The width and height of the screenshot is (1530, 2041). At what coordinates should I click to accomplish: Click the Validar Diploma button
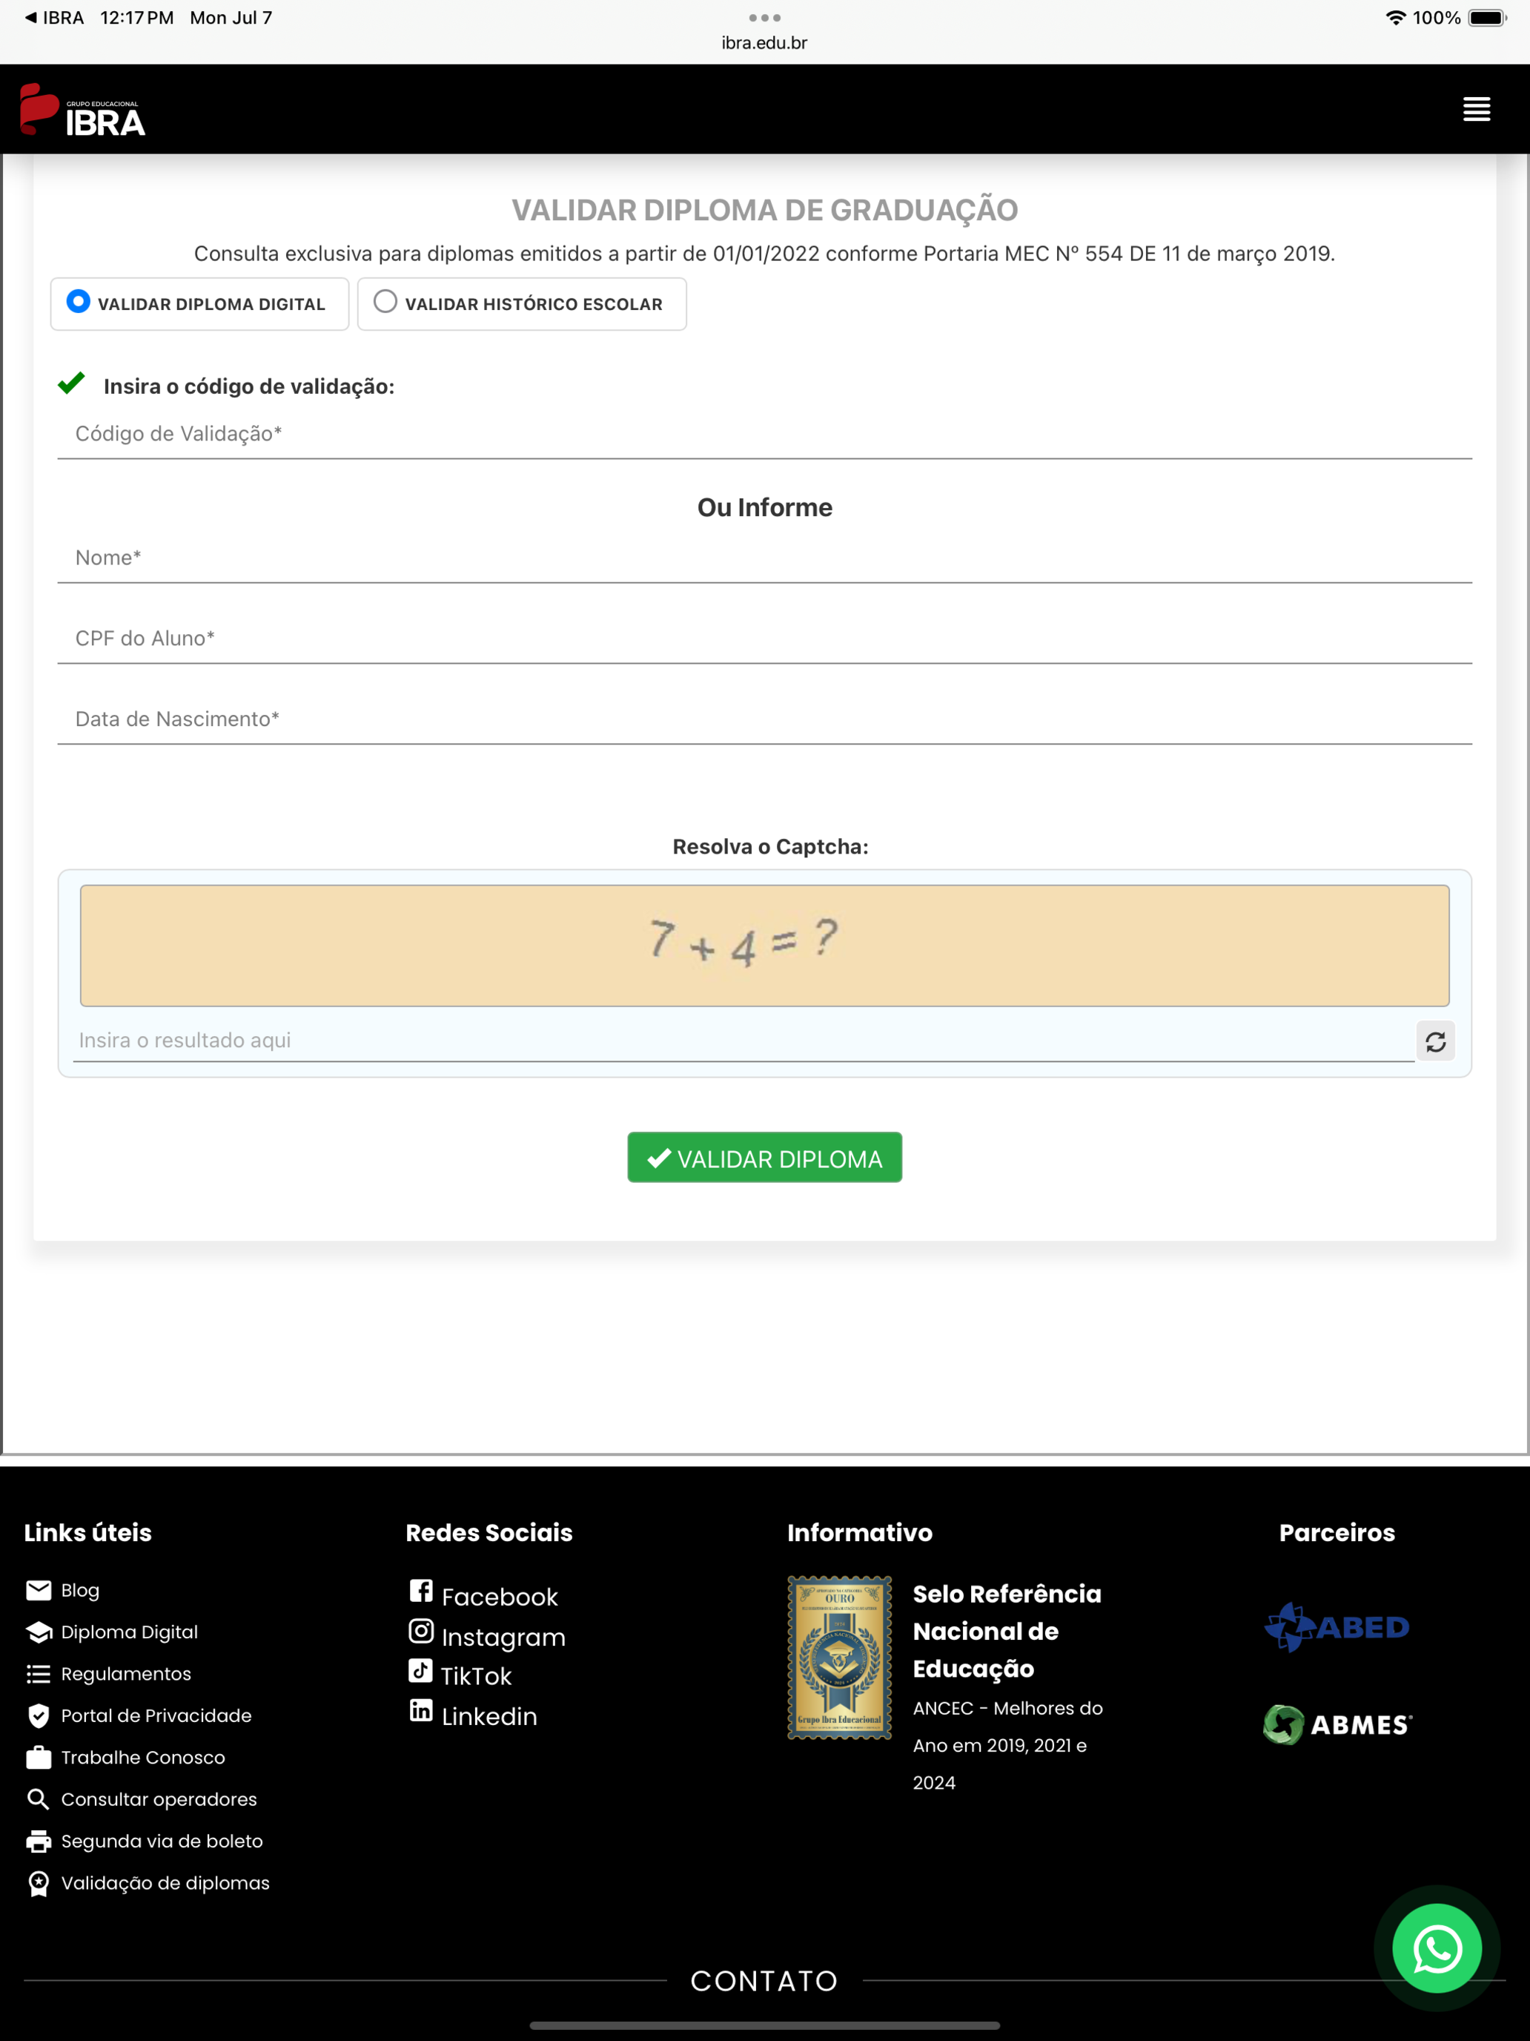(764, 1157)
